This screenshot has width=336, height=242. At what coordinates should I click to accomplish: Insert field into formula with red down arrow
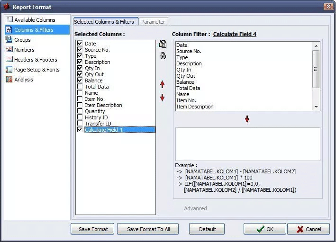[247, 119]
